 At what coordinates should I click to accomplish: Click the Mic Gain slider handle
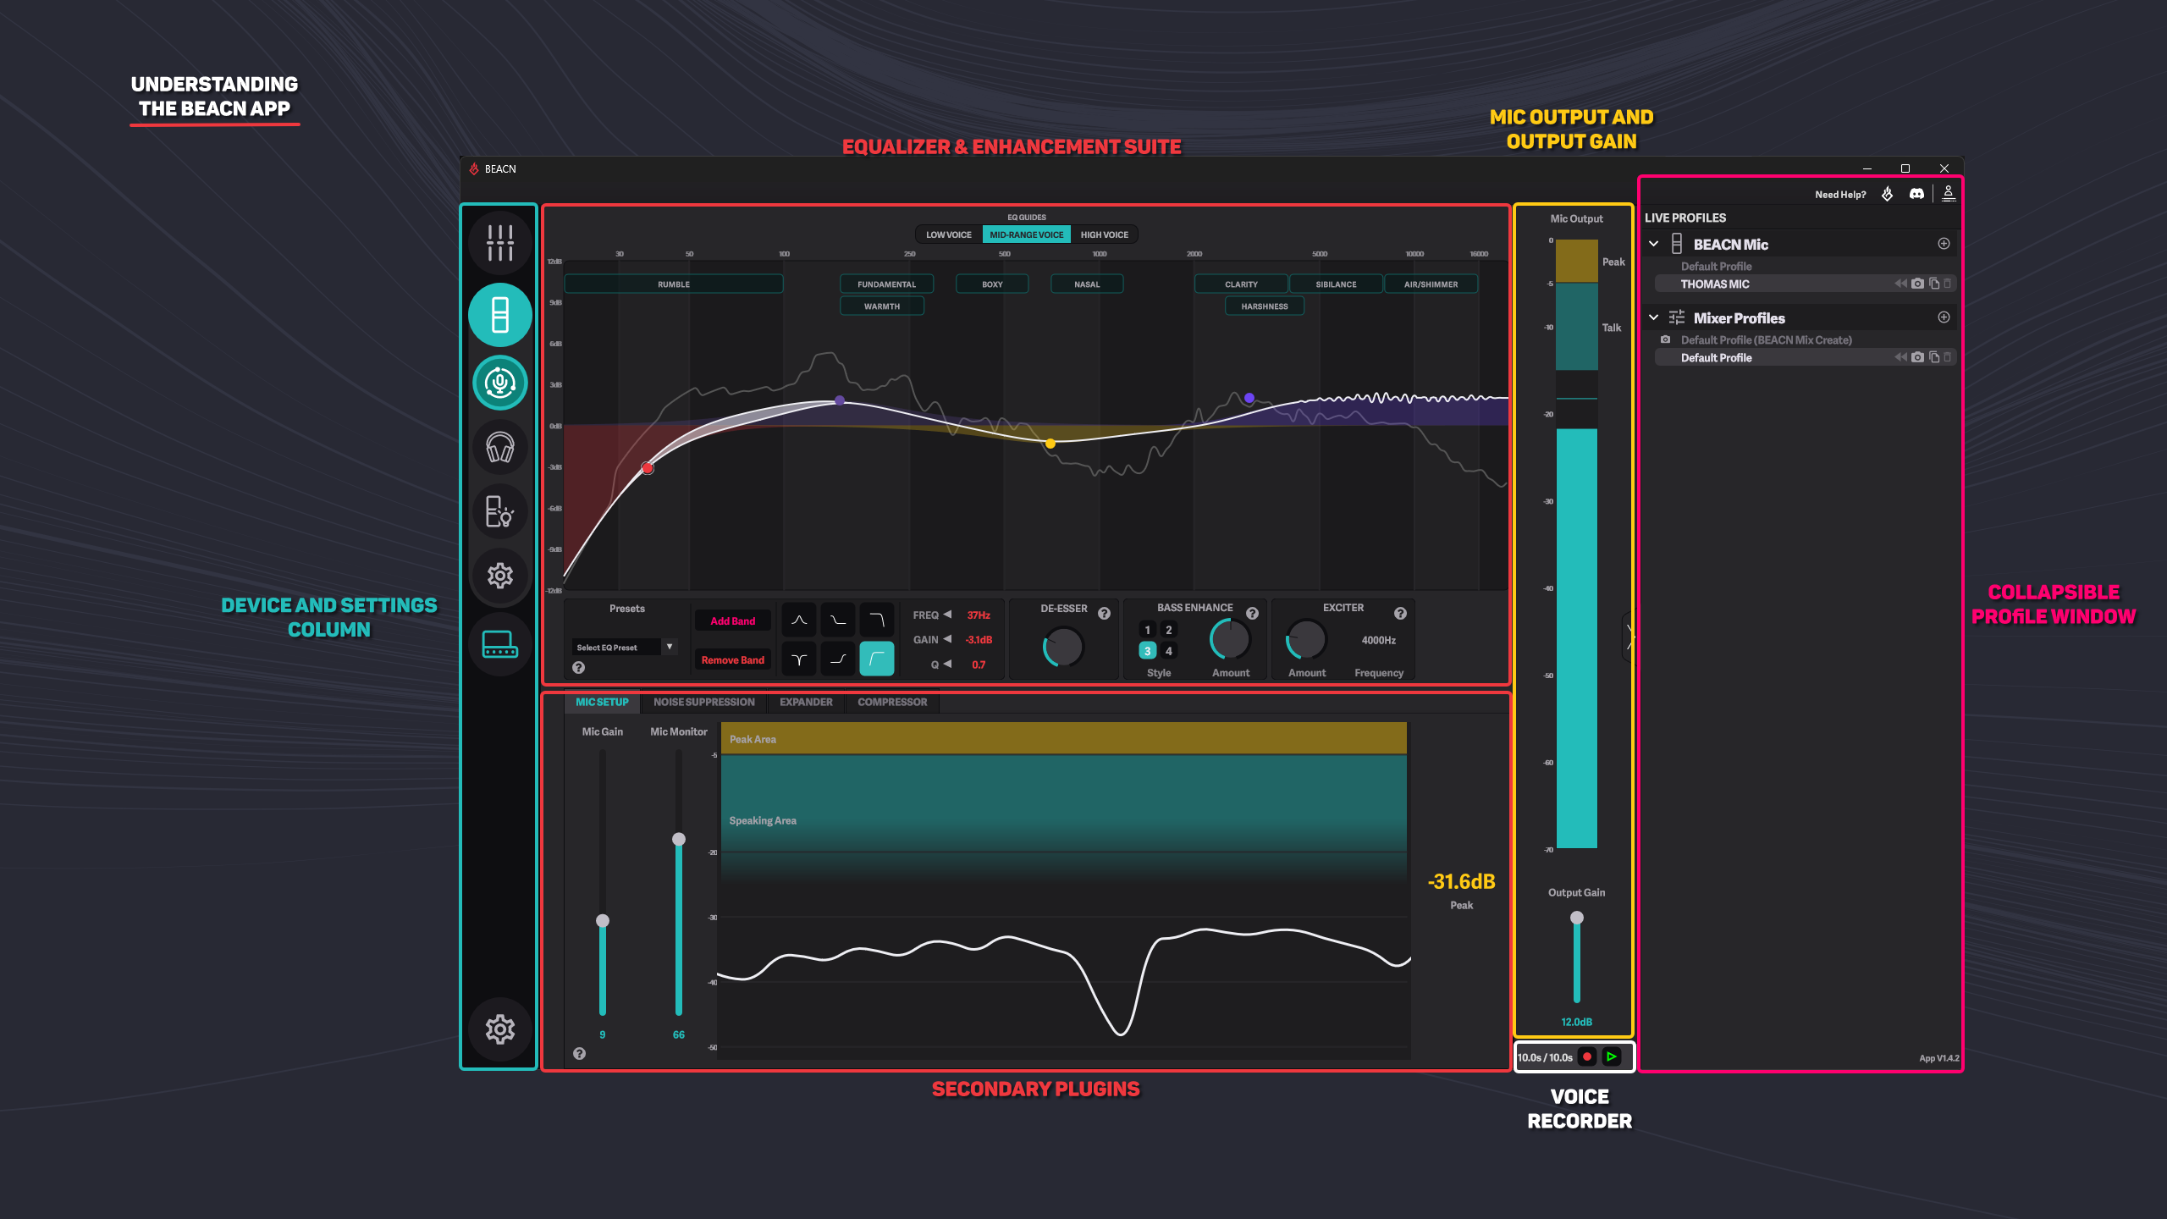coord(603,920)
